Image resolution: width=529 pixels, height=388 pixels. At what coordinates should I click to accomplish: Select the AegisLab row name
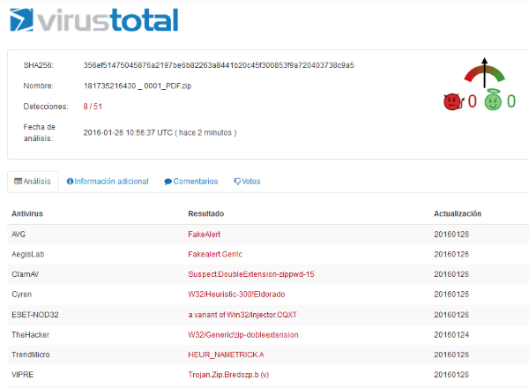28,254
